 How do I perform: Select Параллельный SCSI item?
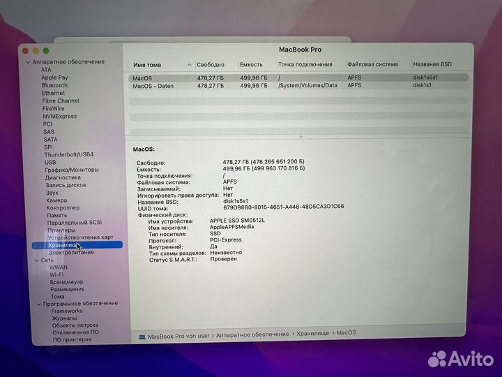75,223
